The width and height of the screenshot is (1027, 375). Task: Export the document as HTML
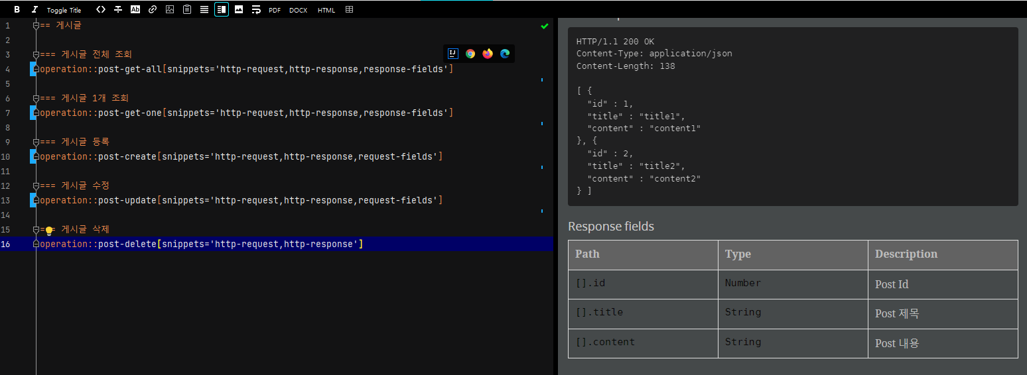coord(326,10)
